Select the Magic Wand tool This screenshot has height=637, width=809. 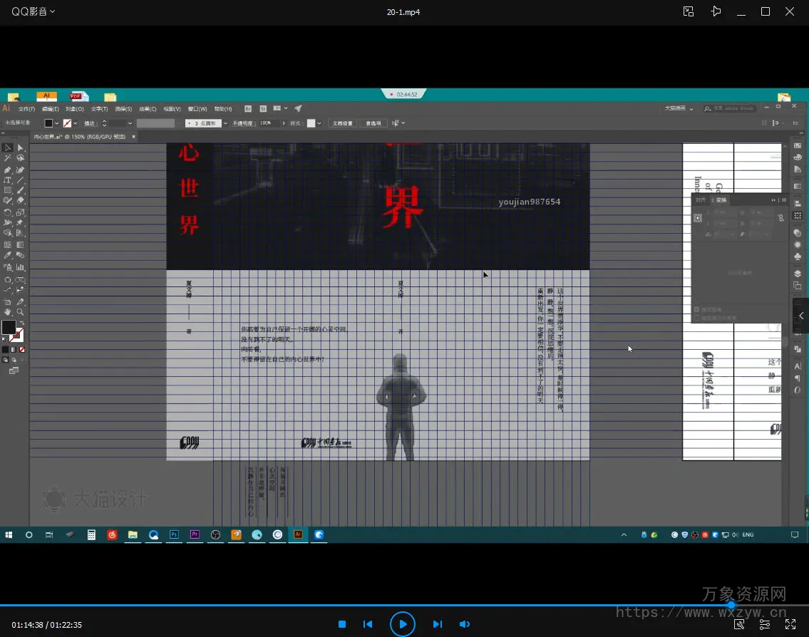pyautogui.click(x=7, y=158)
